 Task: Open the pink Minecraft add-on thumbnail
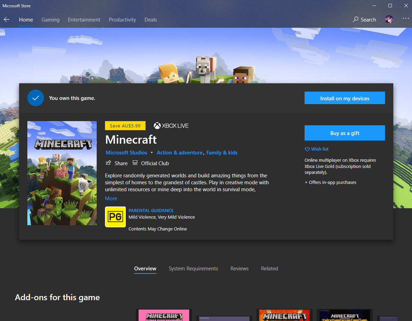pos(164,315)
